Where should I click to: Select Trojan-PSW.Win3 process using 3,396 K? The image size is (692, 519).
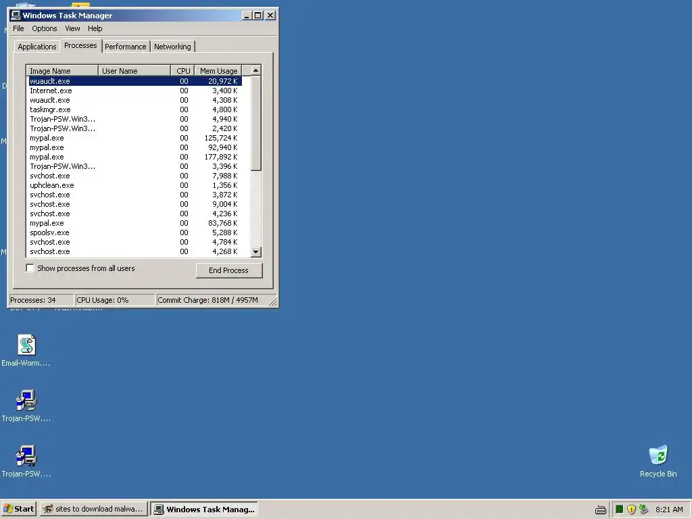point(134,166)
